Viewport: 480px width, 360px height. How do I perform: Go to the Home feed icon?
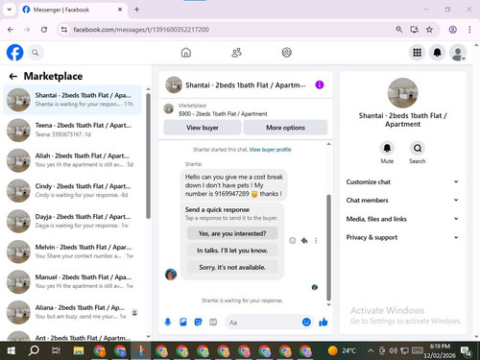click(186, 53)
